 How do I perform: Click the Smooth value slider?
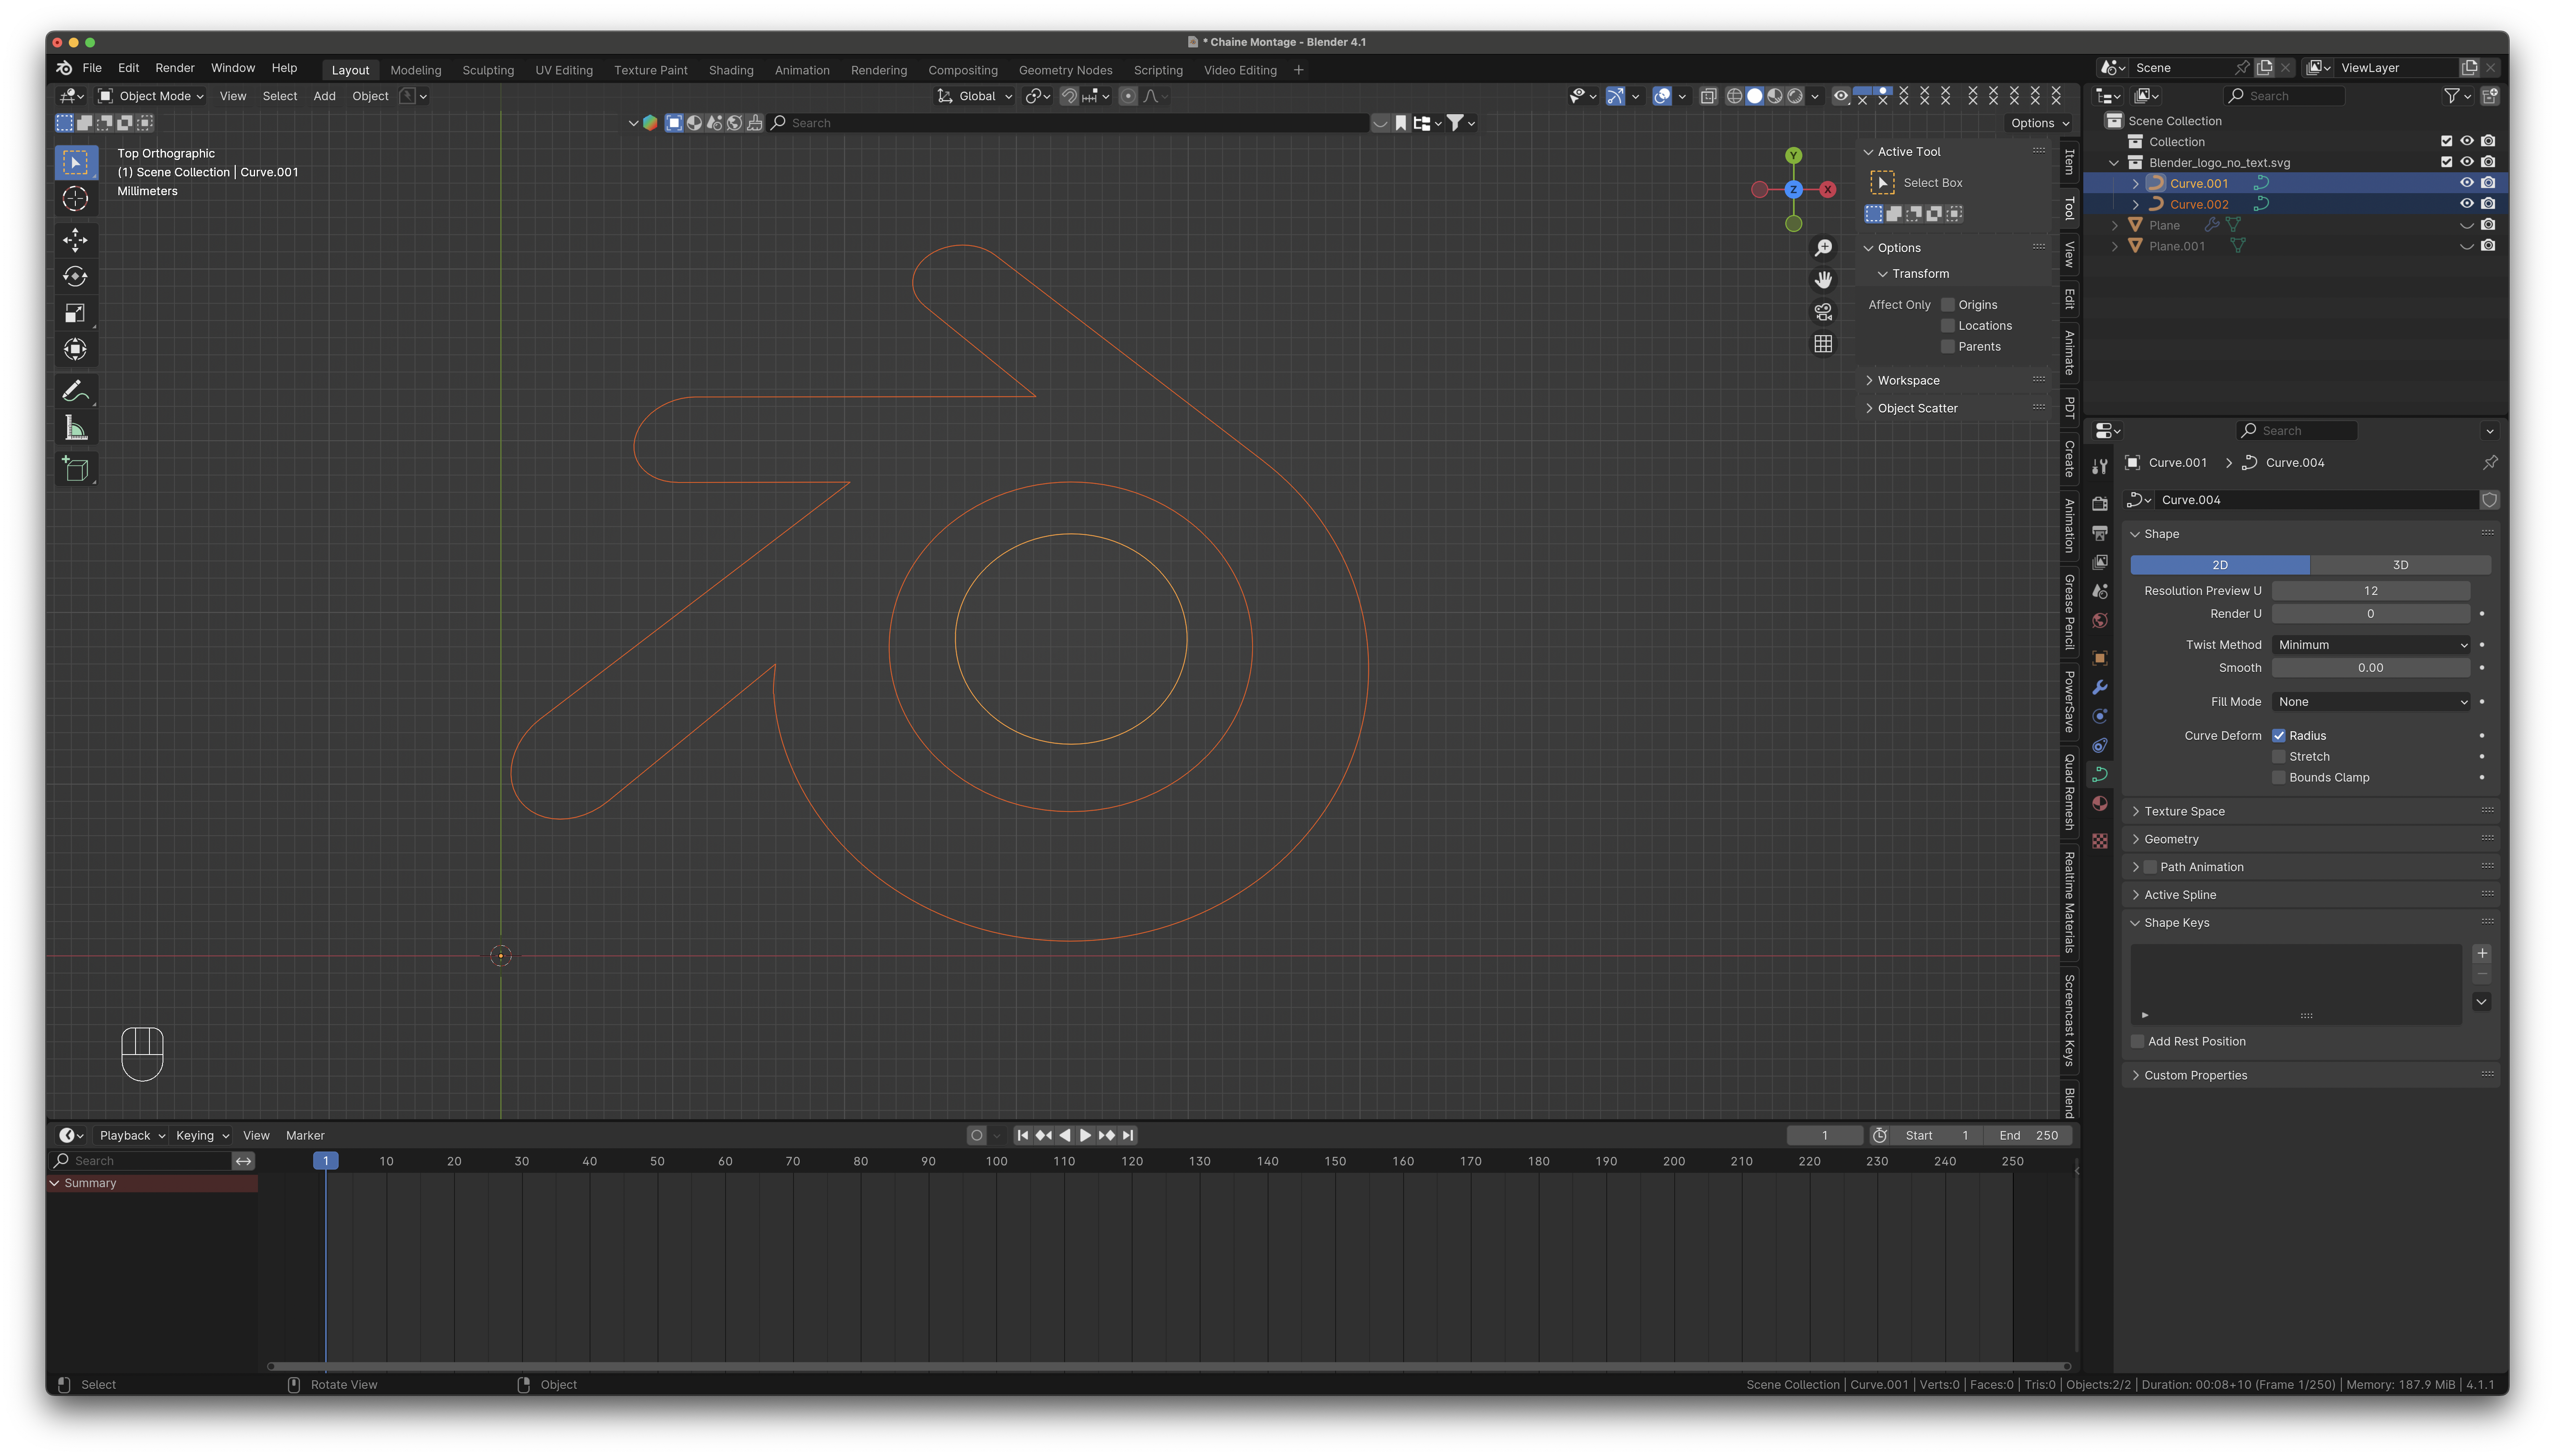click(2370, 668)
